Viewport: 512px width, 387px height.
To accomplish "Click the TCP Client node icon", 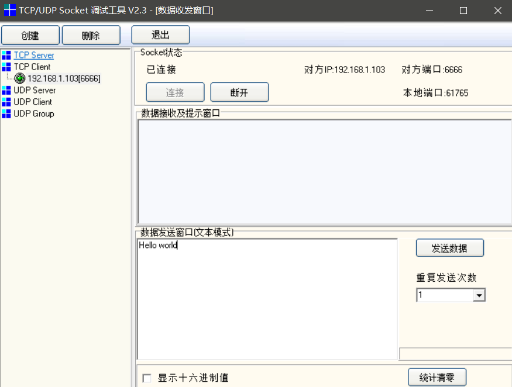I will pos(8,67).
